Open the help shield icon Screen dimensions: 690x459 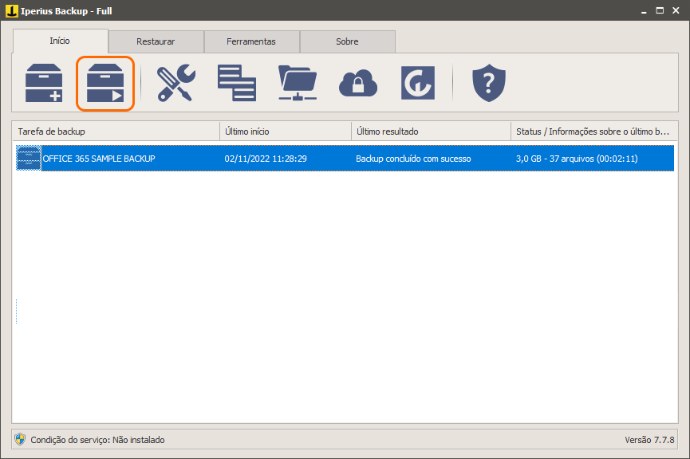489,83
